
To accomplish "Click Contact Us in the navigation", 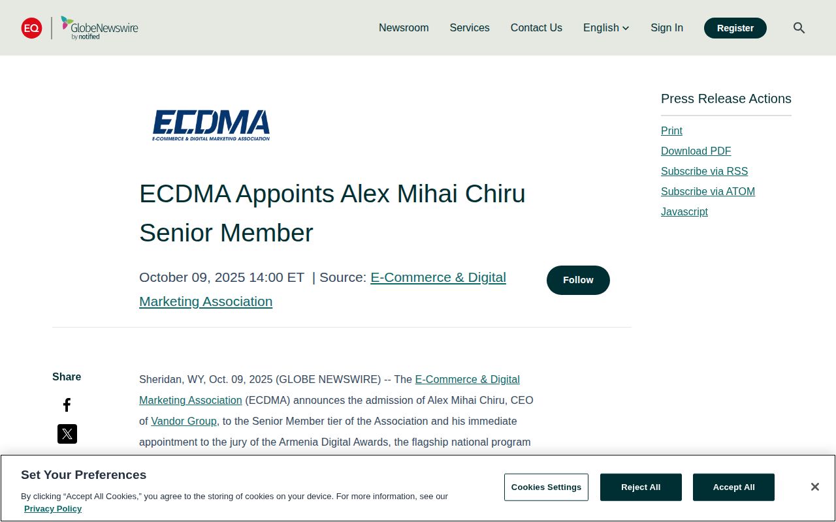I will (x=536, y=27).
